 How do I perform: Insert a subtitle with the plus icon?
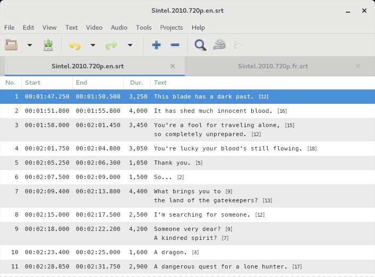(x=156, y=45)
